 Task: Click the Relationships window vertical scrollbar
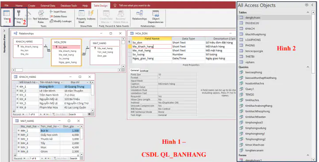[123, 53]
